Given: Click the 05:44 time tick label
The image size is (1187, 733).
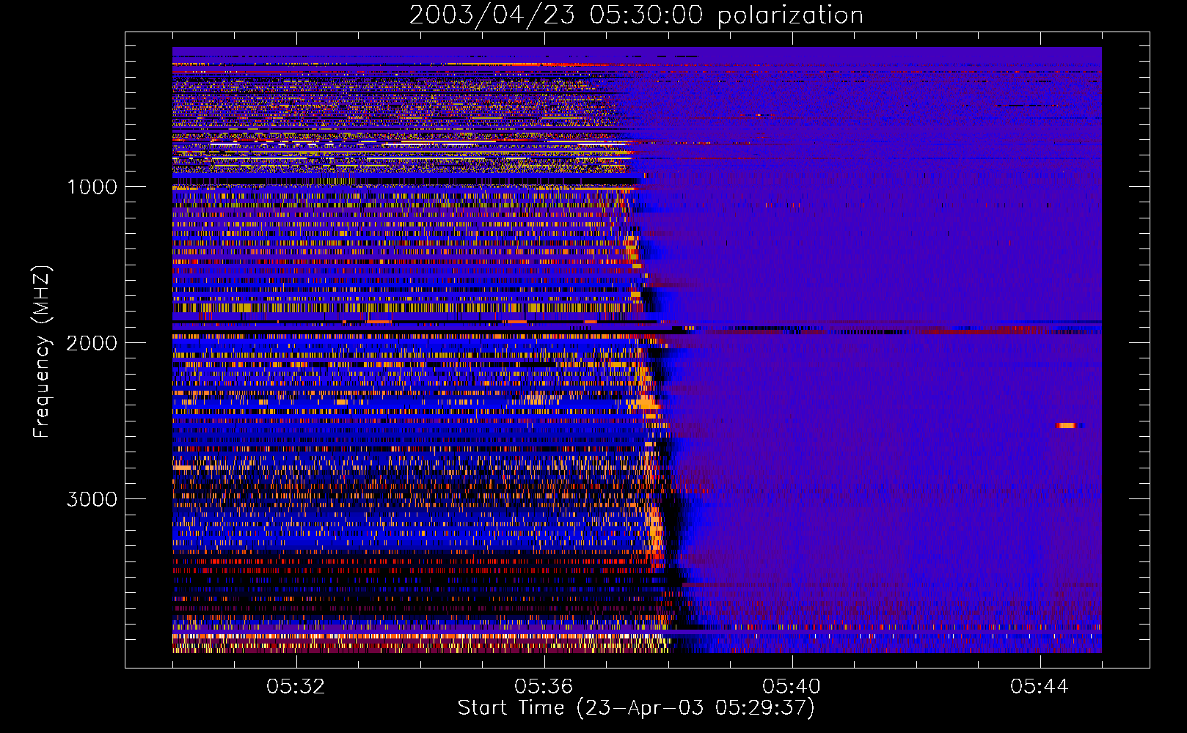Looking at the screenshot, I should pyautogui.click(x=1040, y=687).
